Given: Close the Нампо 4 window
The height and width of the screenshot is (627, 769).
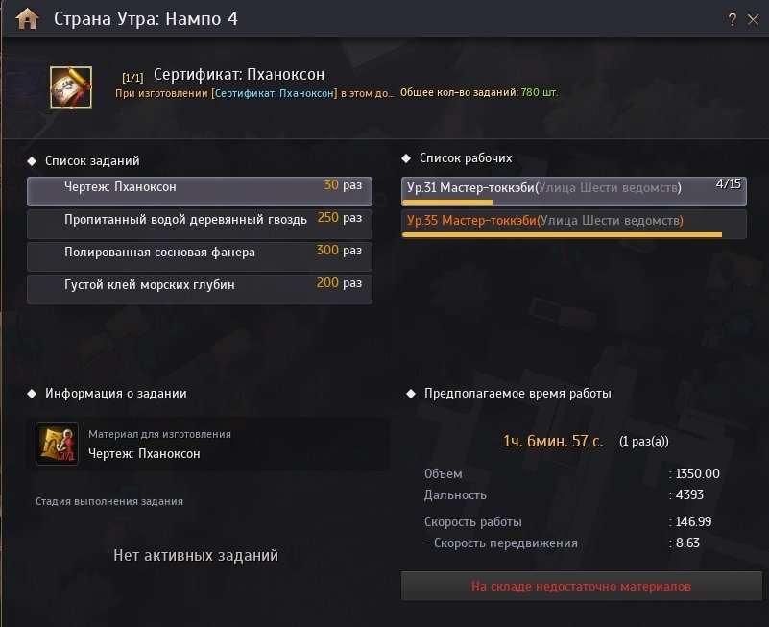Looking at the screenshot, I should pos(752,19).
